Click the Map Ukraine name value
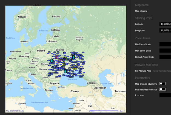This screenshot has width=171, height=115. click(x=141, y=11)
